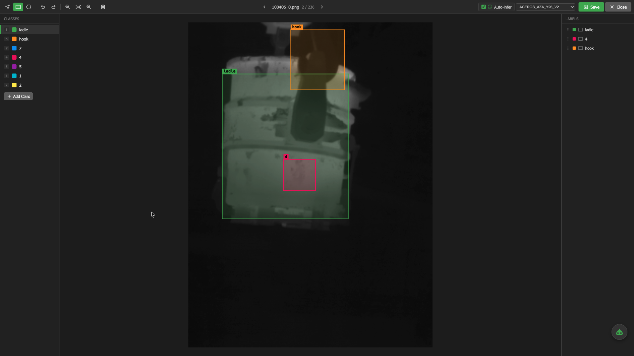Screen dimensions: 634x356
Task: Click green color swatch of ladle class
Action: [x=14, y=30]
